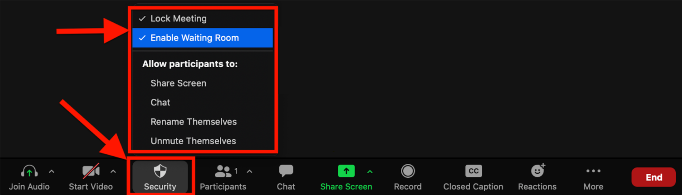
Task: Toggle Enable Waiting Room option
Action: [202, 38]
